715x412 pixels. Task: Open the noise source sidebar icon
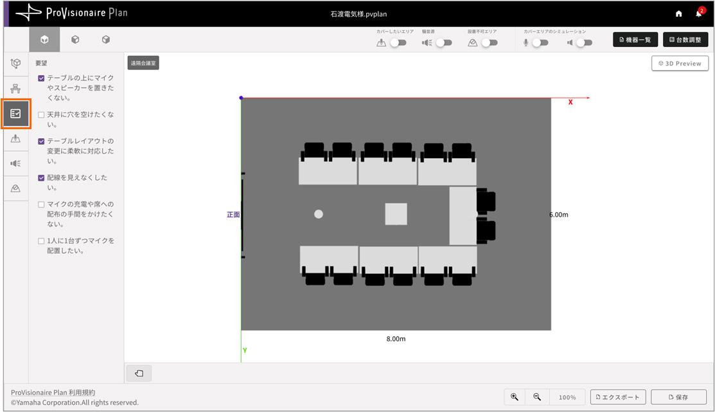click(16, 163)
